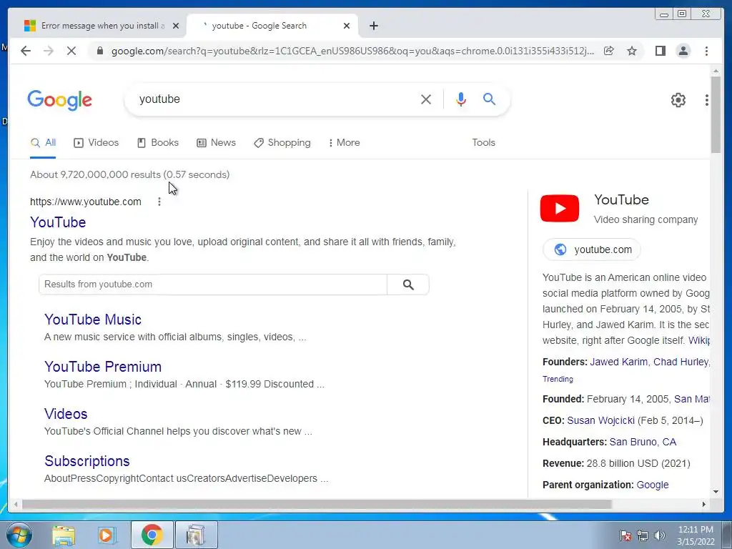Open Susan Wojcicki CEO link
732x549 pixels.
[x=600, y=420]
